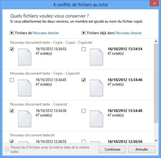The width and height of the screenshot is (161, 158).
Task: Click source file icon dated 13:34:38
Action: pyautogui.click(x=24, y=119)
